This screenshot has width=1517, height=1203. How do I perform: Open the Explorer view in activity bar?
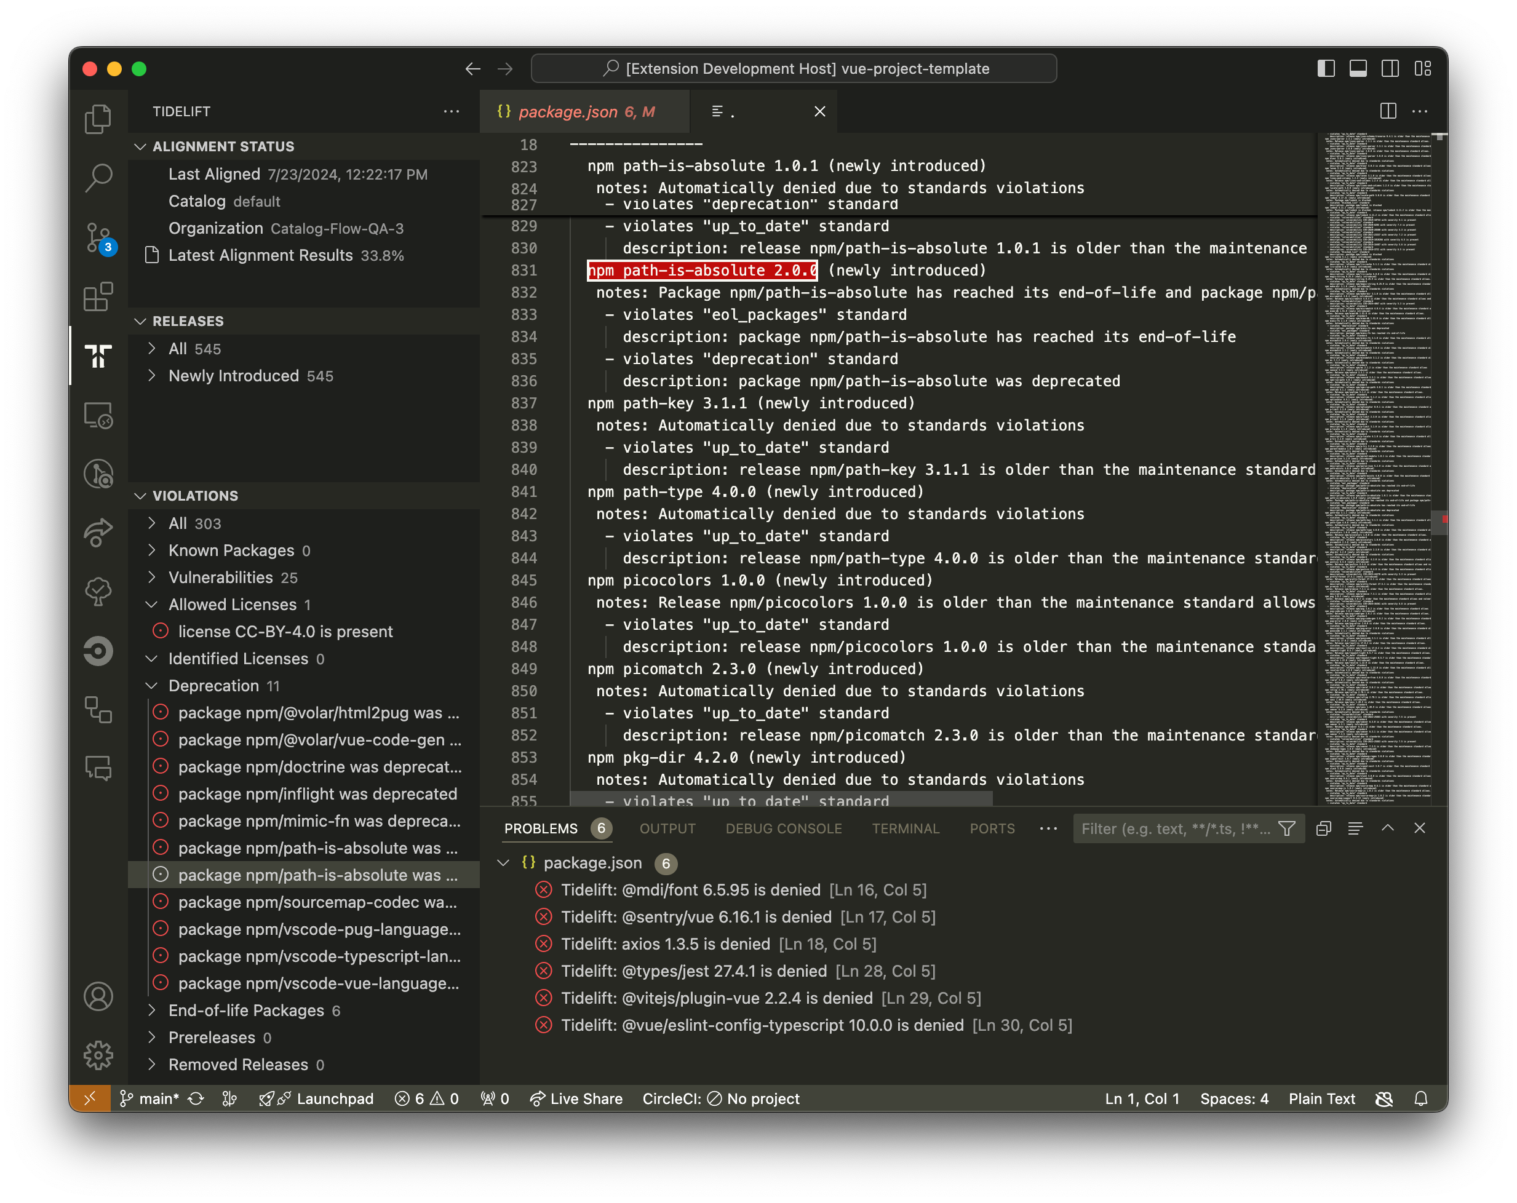click(x=98, y=118)
